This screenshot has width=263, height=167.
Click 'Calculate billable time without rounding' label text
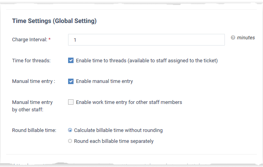(118, 130)
